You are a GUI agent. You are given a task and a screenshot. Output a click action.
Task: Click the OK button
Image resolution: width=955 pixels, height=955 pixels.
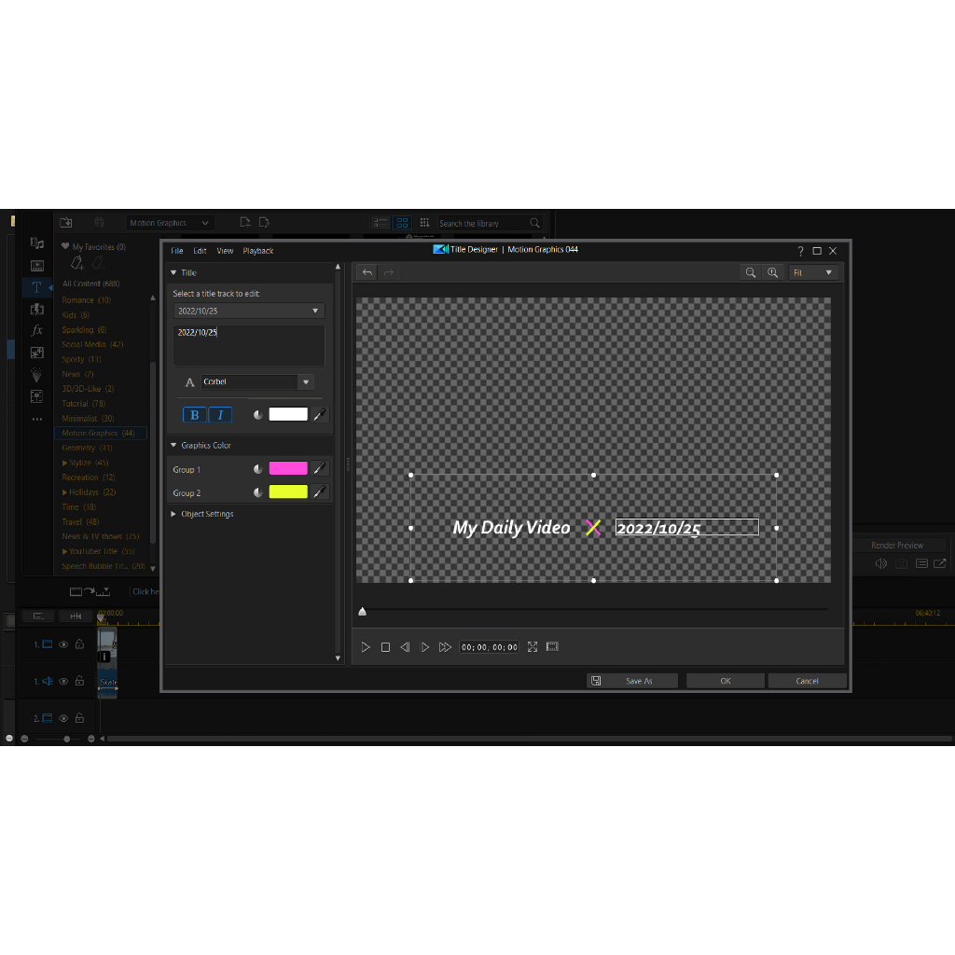725,681
